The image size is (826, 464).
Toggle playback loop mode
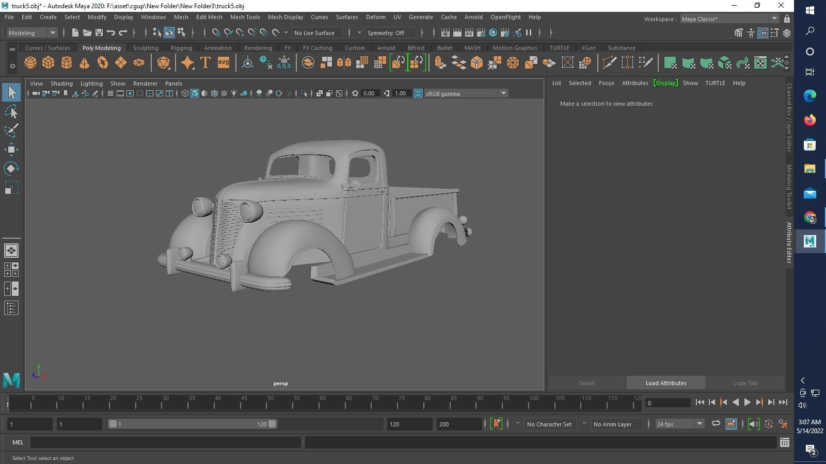tap(716, 424)
